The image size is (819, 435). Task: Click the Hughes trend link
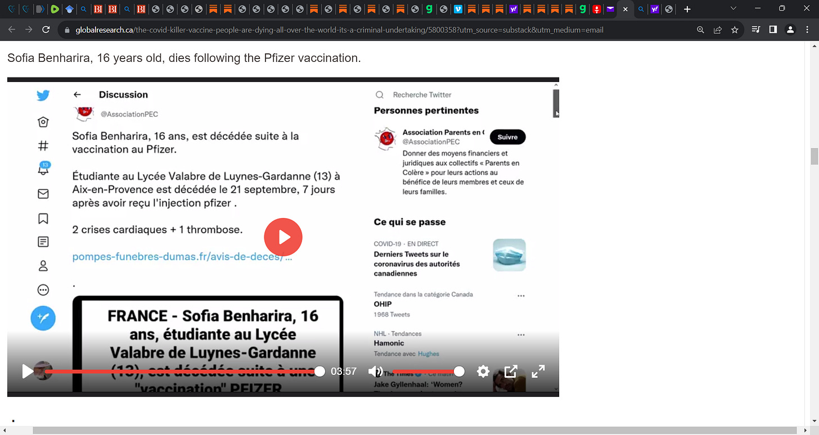tap(428, 354)
